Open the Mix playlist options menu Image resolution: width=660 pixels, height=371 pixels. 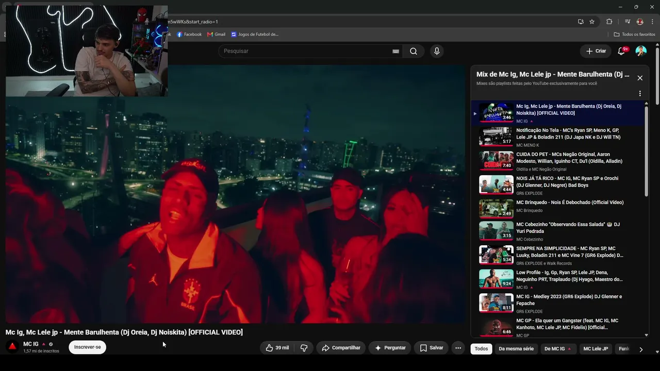coord(640,94)
